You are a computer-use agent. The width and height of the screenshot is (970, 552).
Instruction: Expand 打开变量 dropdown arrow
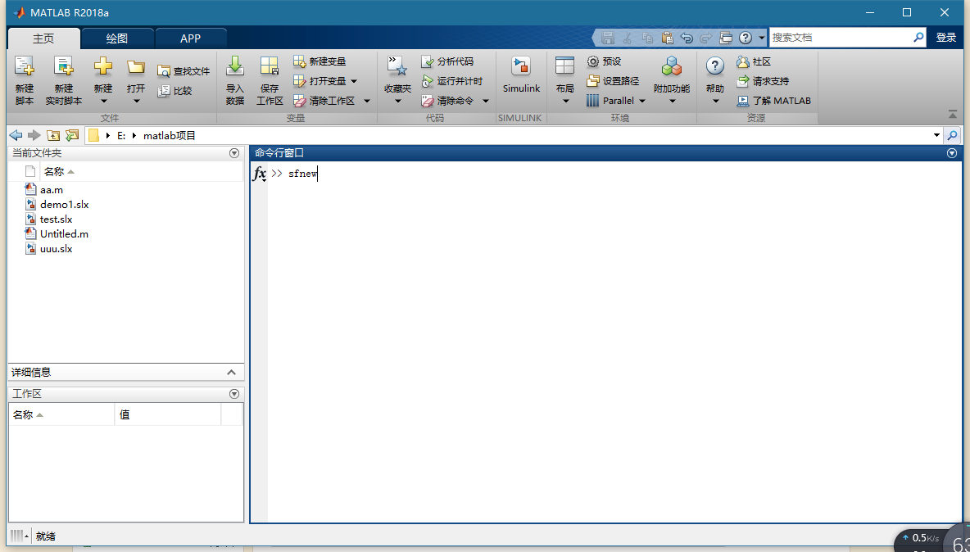354,81
